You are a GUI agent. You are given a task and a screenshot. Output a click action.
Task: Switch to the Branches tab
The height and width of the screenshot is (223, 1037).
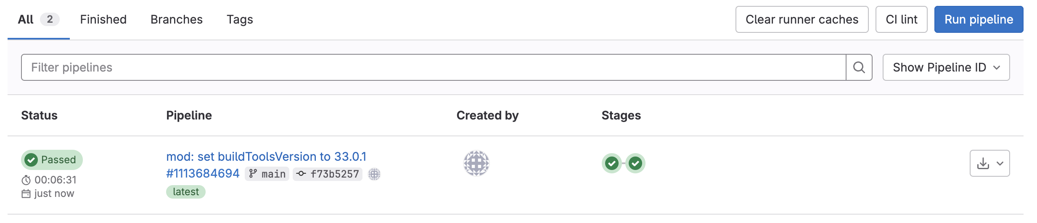click(x=177, y=19)
